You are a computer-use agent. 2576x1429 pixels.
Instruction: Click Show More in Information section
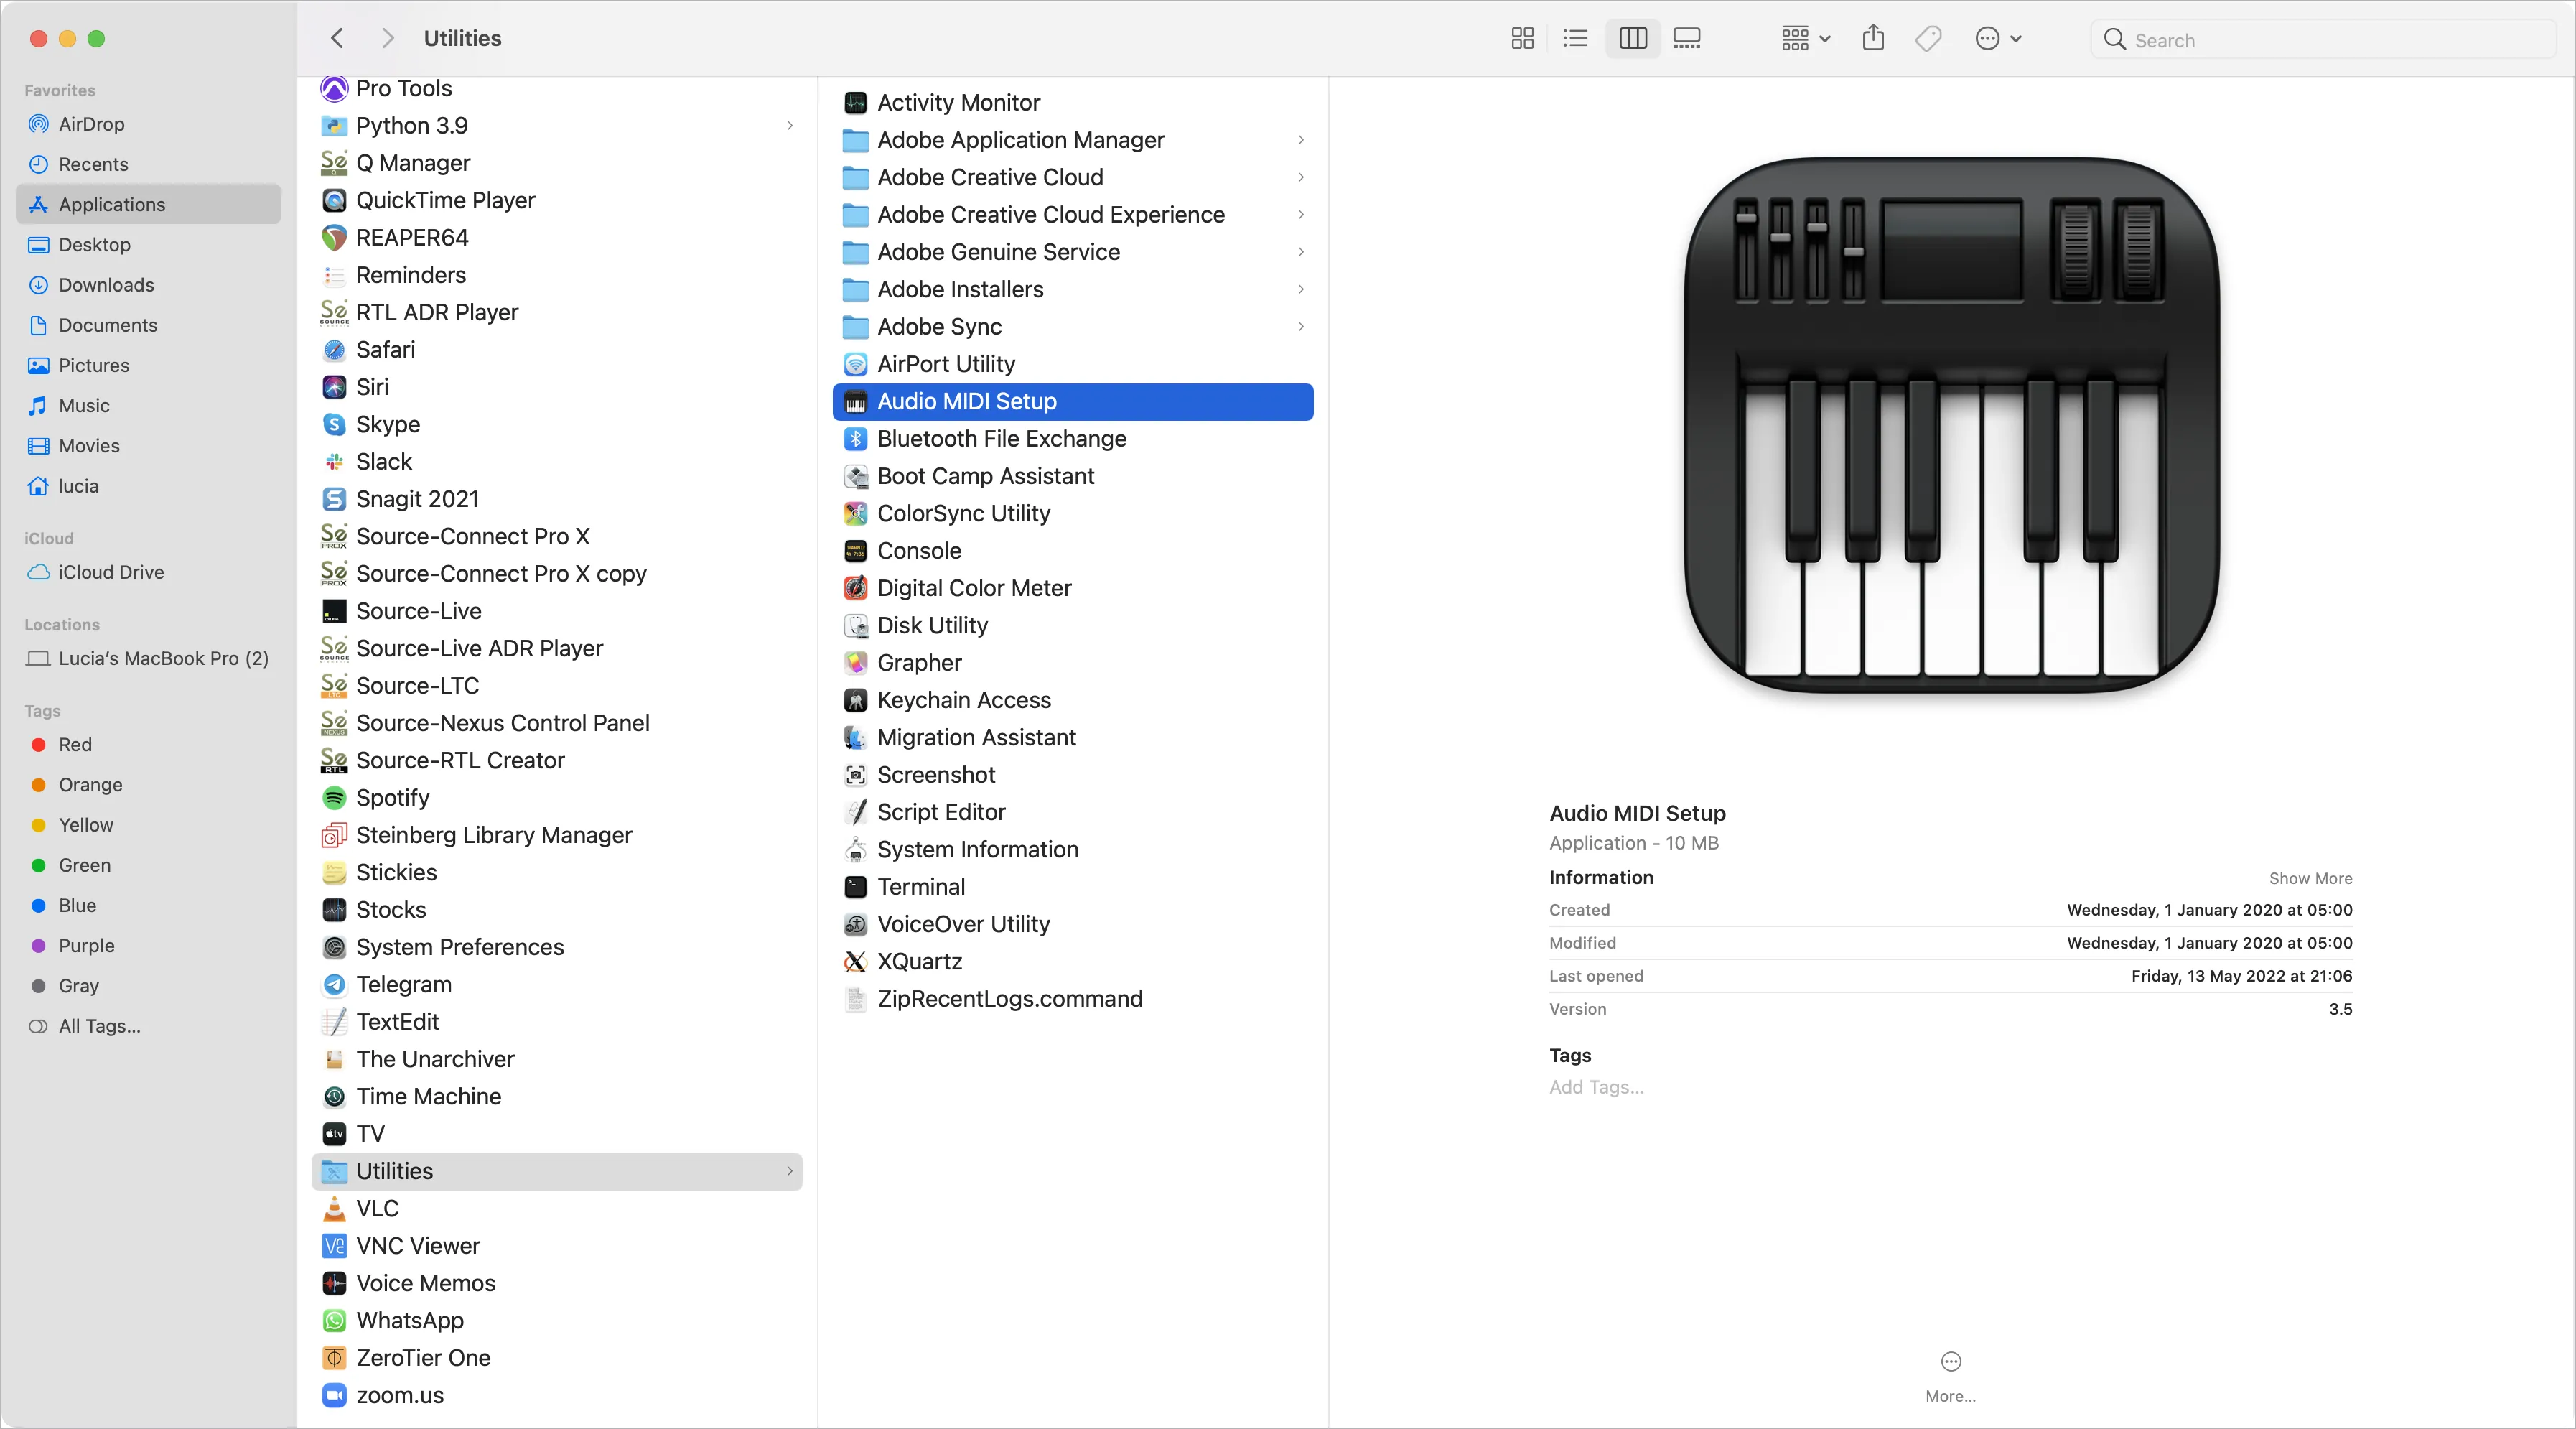coord(2310,878)
